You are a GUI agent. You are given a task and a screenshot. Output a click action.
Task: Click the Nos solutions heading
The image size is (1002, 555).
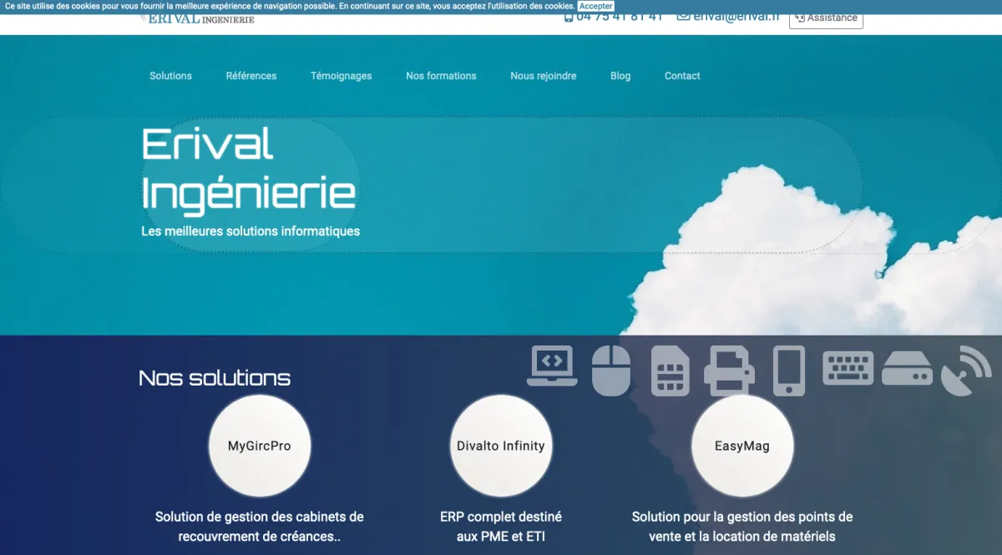215,378
